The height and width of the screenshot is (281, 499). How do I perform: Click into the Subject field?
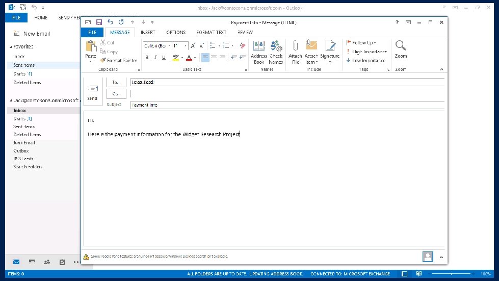[287, 105]
